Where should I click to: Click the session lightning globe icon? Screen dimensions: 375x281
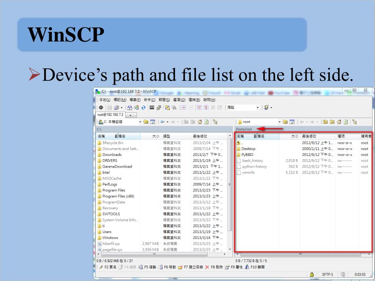click(x=266, y=108)
